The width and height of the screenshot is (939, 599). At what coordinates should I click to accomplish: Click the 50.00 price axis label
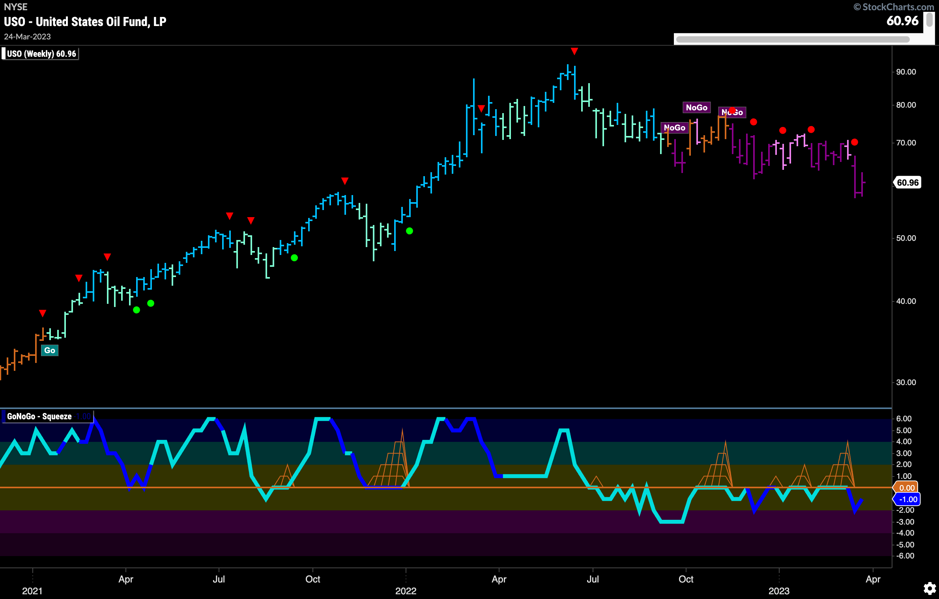tap(906, 238)
